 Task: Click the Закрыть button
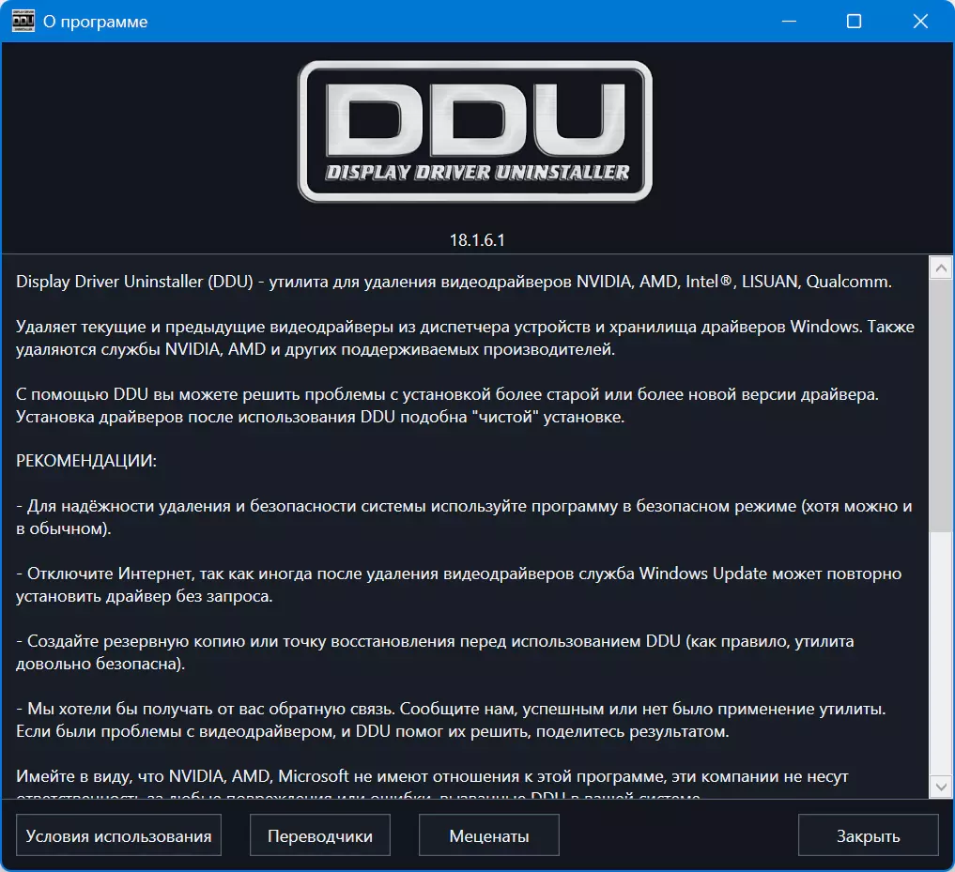click(868, 835)
